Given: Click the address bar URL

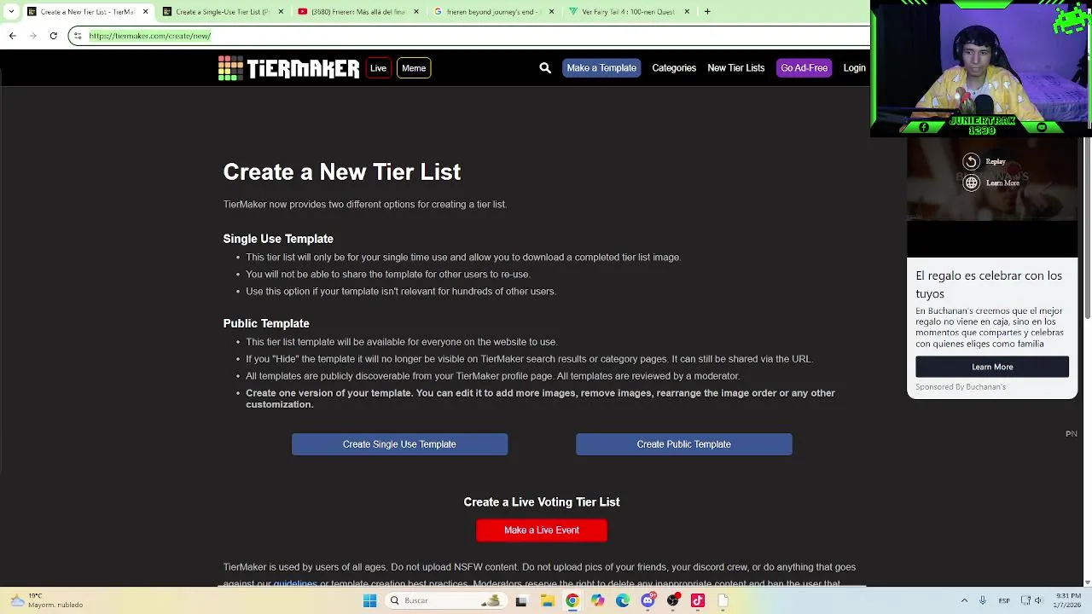Looking at the screenshot, I should click(150, 36).
